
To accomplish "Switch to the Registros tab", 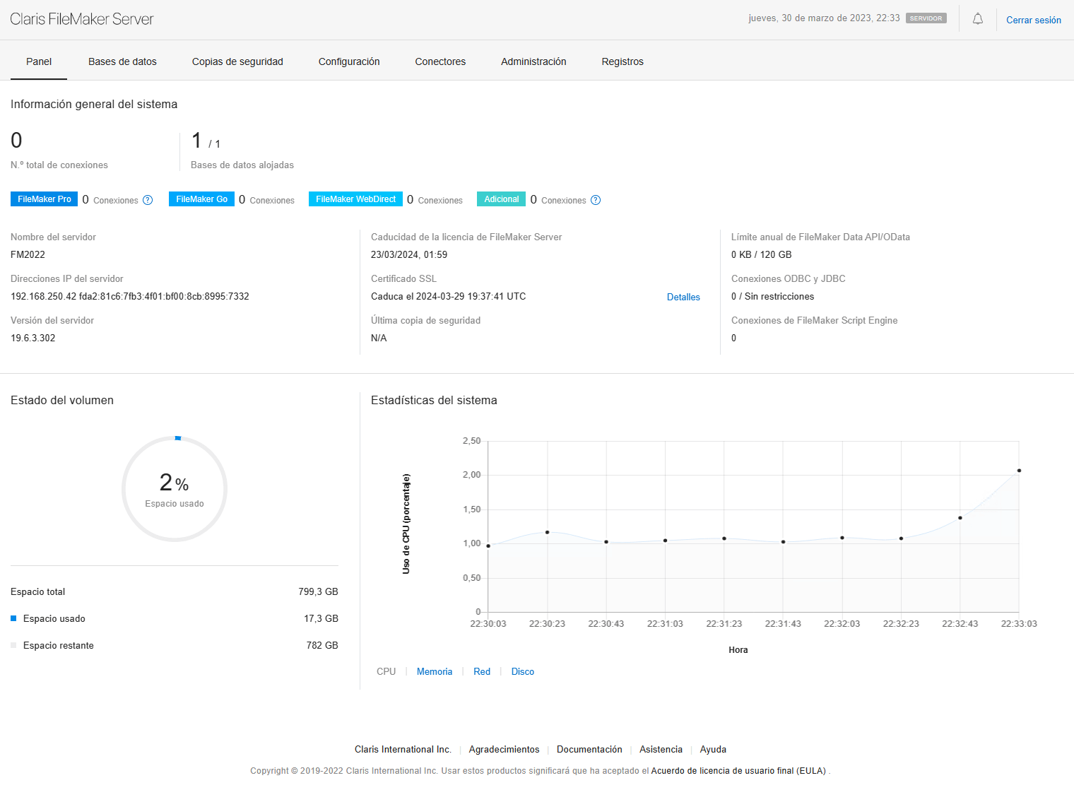I will click(x=622, y=61).
